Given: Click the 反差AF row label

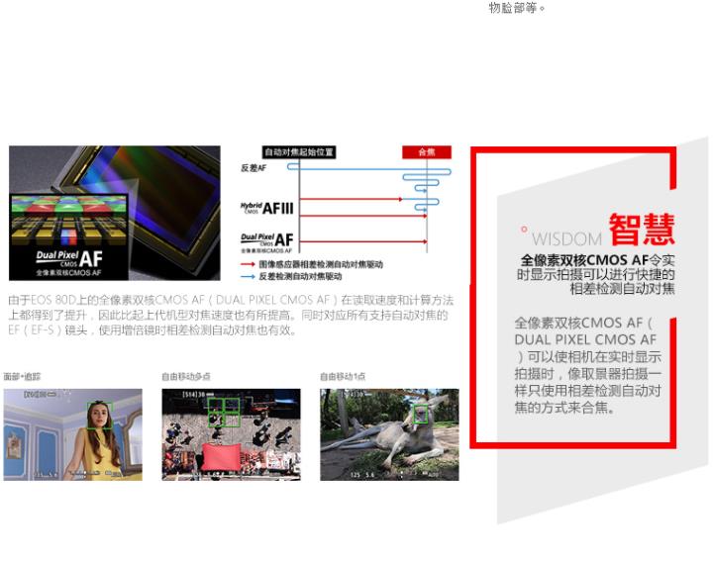Looking at the screenshot, I should (x=254, y=168).
